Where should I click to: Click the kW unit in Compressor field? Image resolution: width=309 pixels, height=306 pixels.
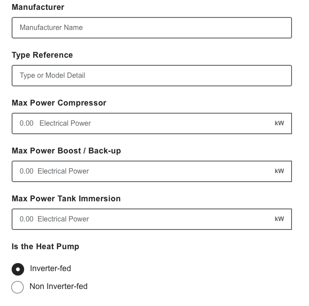tap(279, 123)
